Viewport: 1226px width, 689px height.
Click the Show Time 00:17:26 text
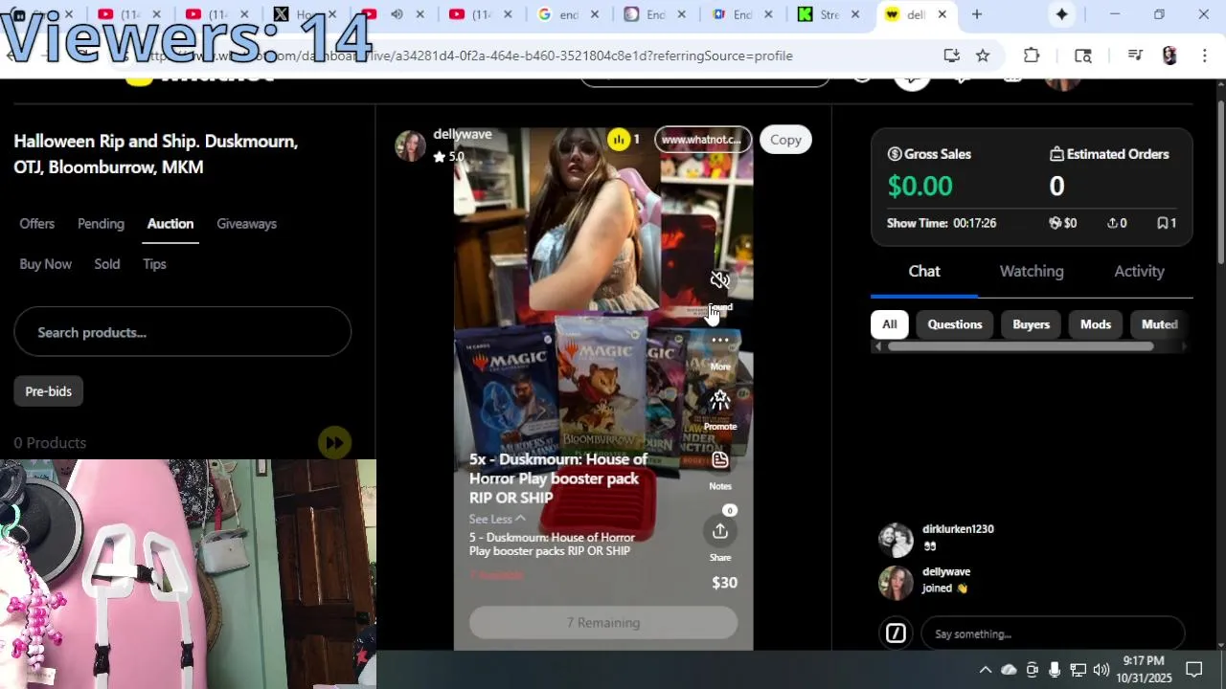pyautogui.click(x=942, y=223)
